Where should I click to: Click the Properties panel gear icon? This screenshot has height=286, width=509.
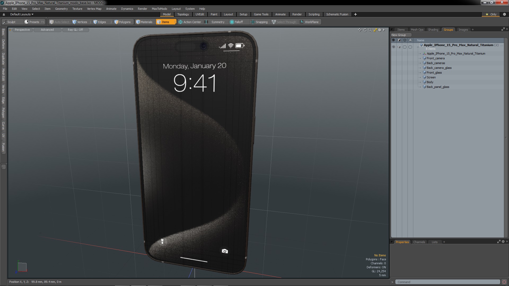click(503, 242)
